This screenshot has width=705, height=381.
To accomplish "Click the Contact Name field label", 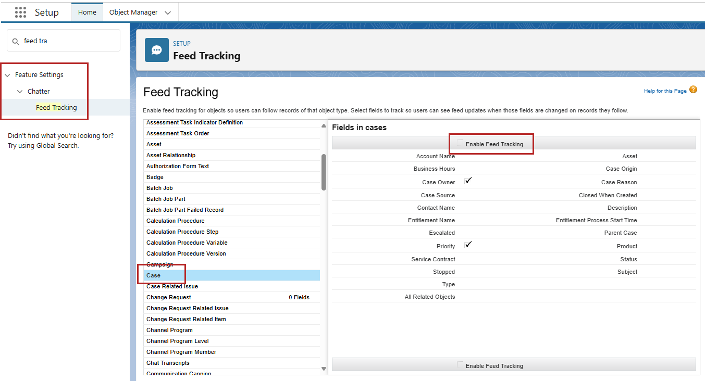I will click(x=436, y=208).
